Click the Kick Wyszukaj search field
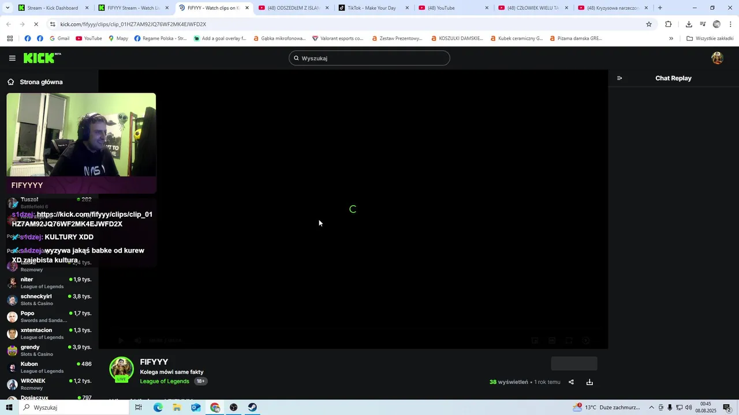Viewport: 739px width, 415px height. (x=369, y=58)
